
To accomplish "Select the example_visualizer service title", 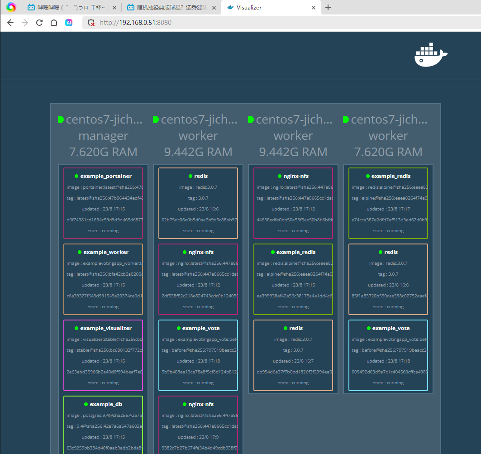I will [x=106, y=329].
